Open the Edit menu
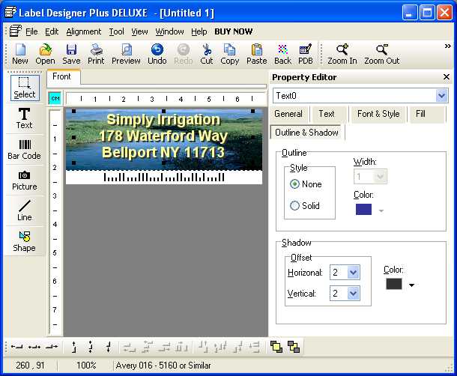Viewport: 457px width, 376px height. click(x=52, y=31)
